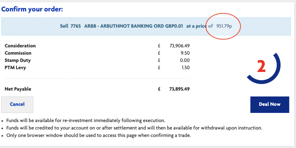Click the Net Payable label
This screenshot has width=296, height=148.
(x=18, y=89)
